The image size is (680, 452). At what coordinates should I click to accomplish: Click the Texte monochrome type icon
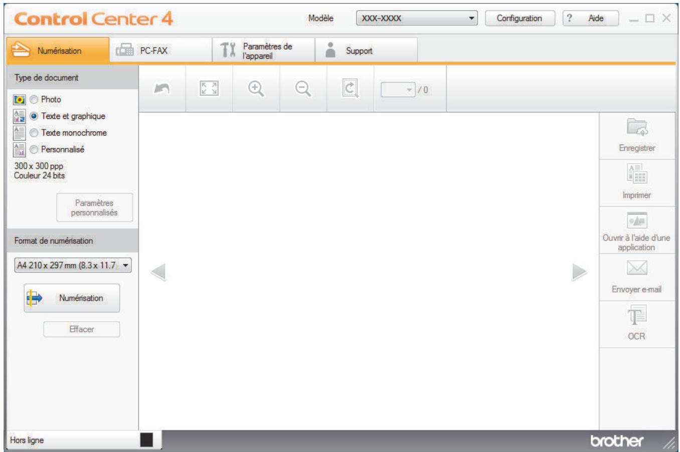19,132
